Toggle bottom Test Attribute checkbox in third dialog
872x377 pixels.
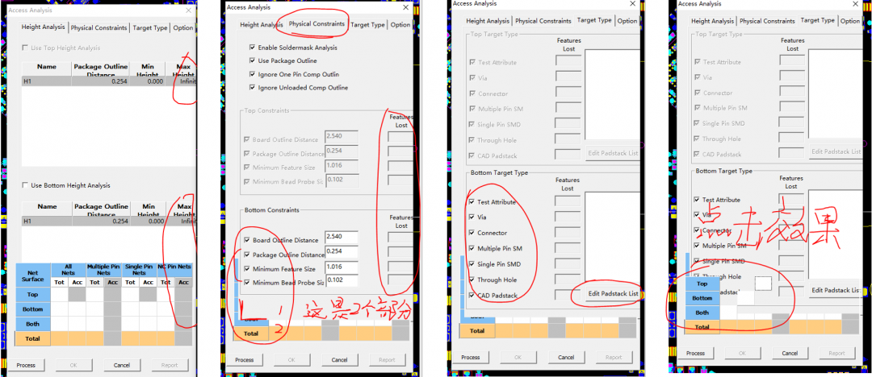tap(472, 202)
